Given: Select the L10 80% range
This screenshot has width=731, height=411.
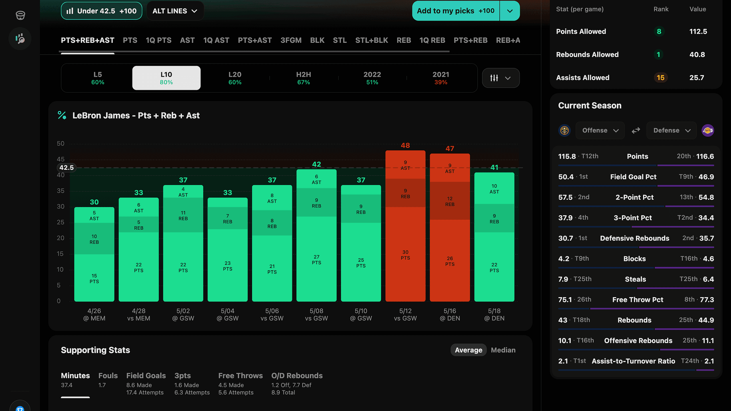Looking at the screenshot, I should pos(166,78).
